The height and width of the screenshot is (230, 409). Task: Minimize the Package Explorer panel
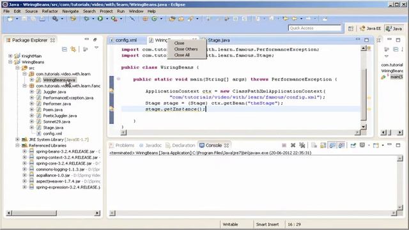87,40
